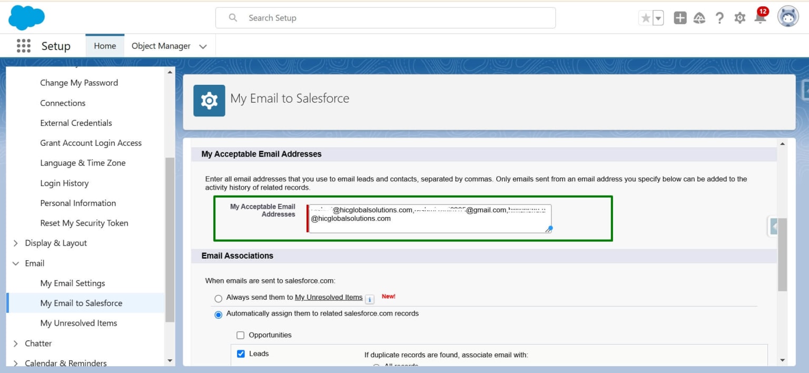The width and height of the screenshot is (809, 373).
Task: Open Personal Information page
Action: (x=78, y=203)
